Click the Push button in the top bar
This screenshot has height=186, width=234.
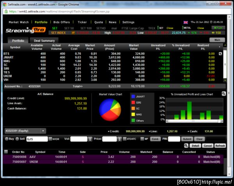(218, 28)
